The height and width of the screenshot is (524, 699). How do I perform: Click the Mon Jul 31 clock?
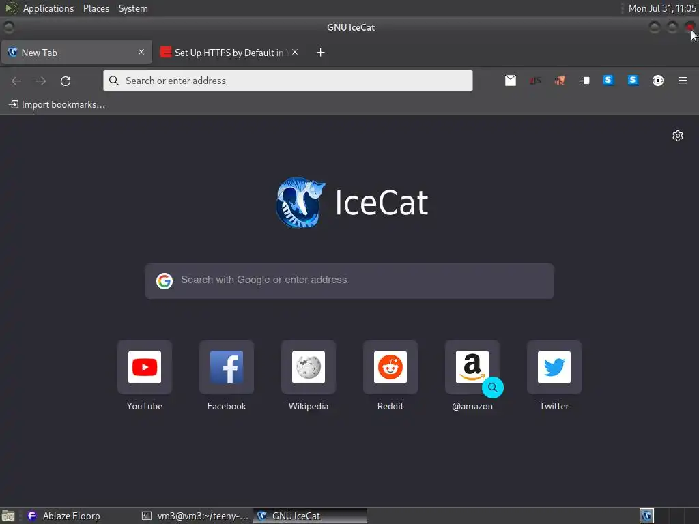tap(662, 8)
